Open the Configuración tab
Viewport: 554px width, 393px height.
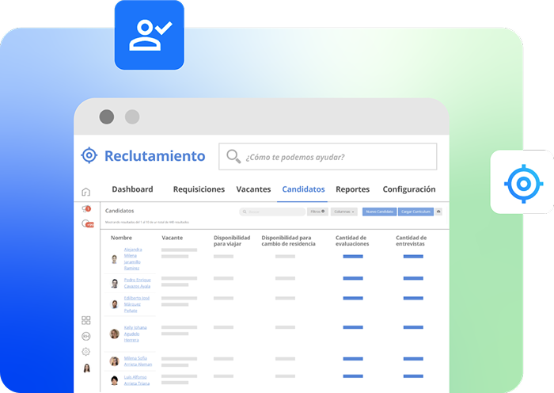click(x=409, y=189)
